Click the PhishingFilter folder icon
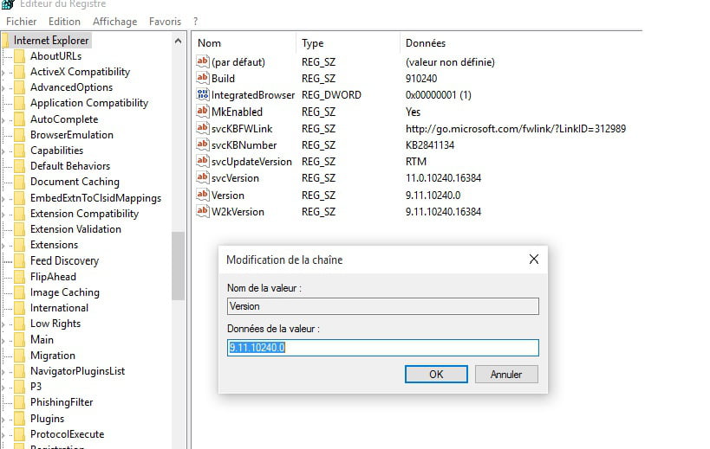The image size is (710, 449). coord(19,402)
